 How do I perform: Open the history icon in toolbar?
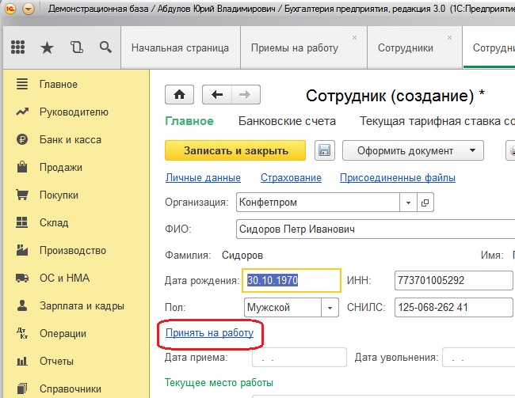76,48
